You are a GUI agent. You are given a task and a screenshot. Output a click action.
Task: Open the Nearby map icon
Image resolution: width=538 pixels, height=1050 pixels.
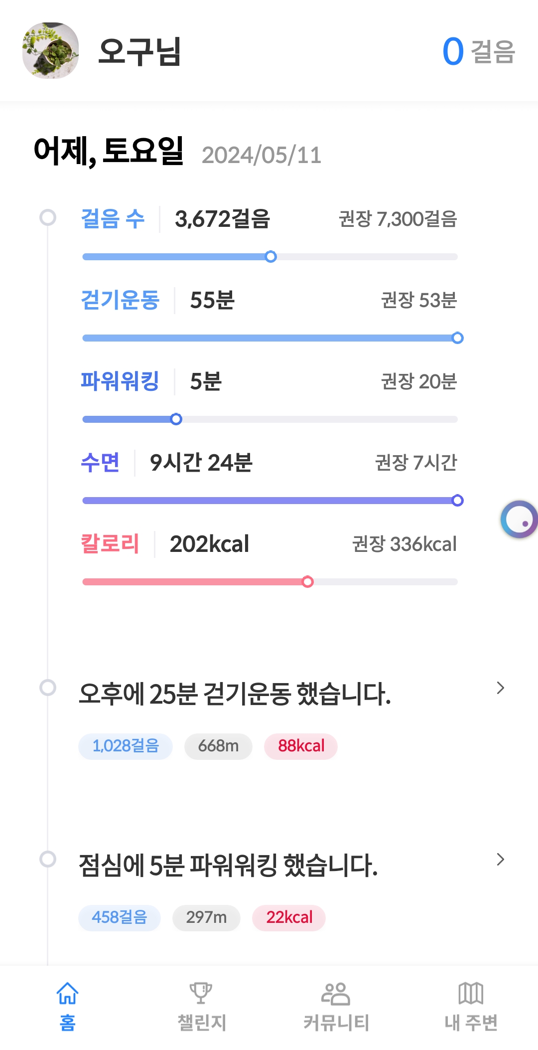[x=471, y=993]
